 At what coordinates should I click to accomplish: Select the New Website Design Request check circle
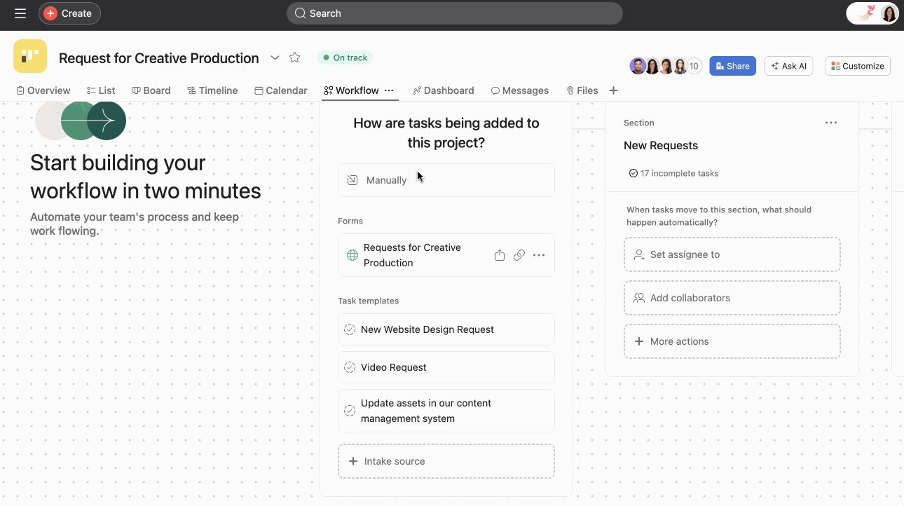pyautogui.click(x=350, y=329)
